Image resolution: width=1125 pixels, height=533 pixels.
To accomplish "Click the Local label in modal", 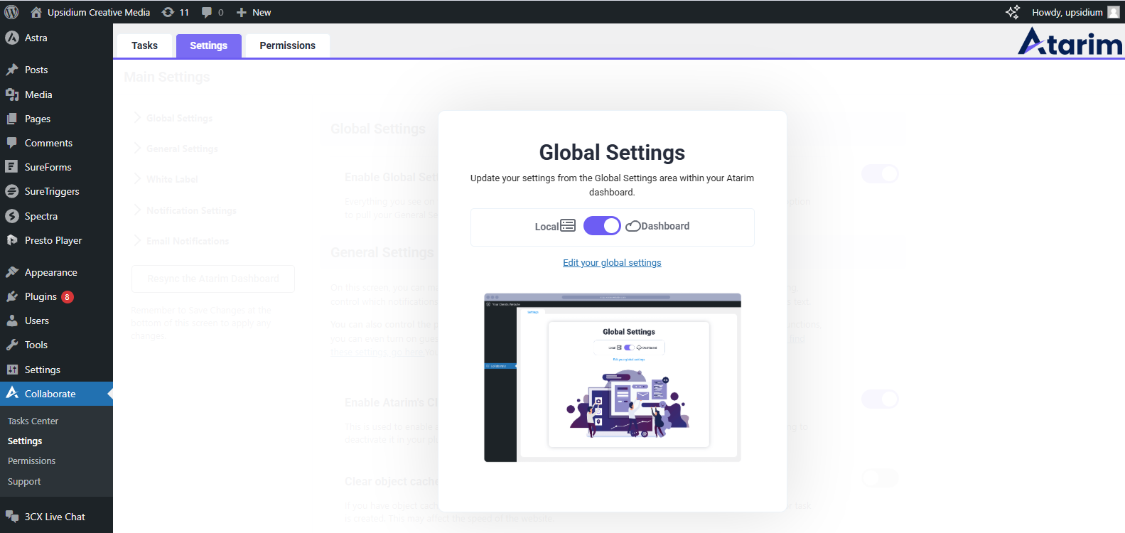I will 547,226.
